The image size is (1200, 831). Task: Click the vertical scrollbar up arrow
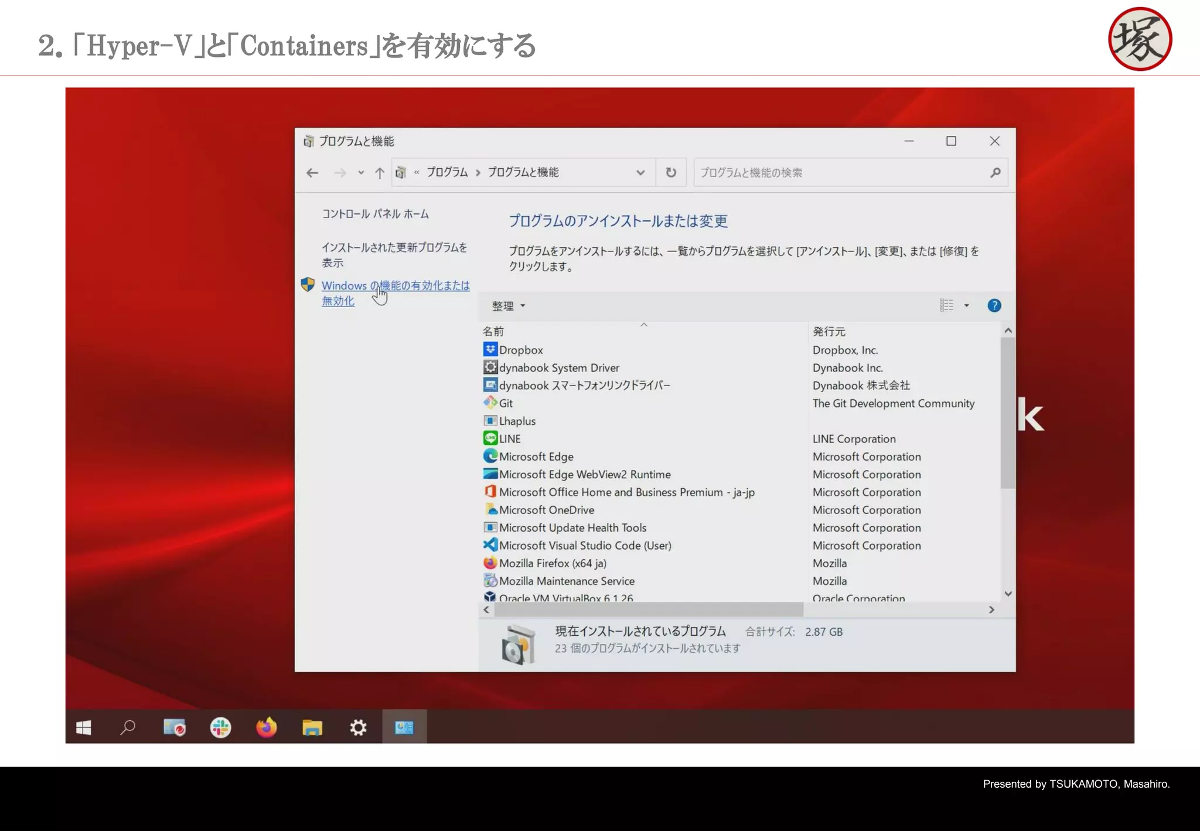[x=1008, y=331]
